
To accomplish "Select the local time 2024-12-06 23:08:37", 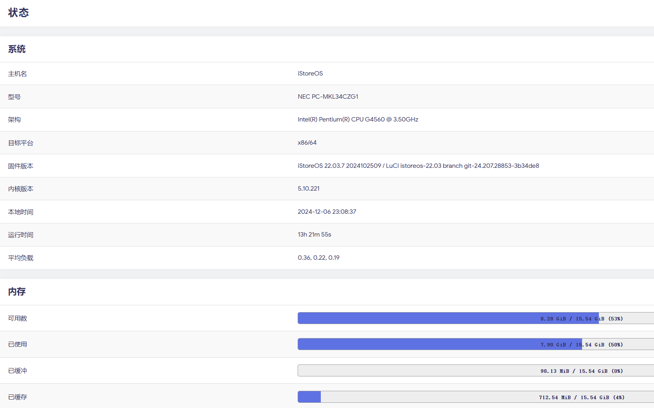I will (x=327, y=212).
